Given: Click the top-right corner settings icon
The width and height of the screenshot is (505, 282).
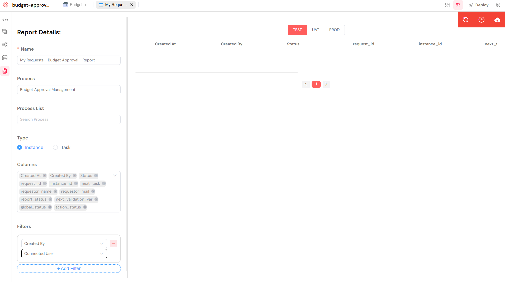Looking at the screenshot, I should pos(498,5).
